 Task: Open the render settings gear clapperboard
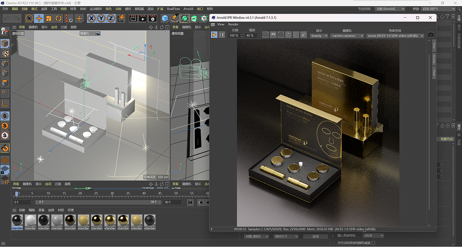click(153, 18)
